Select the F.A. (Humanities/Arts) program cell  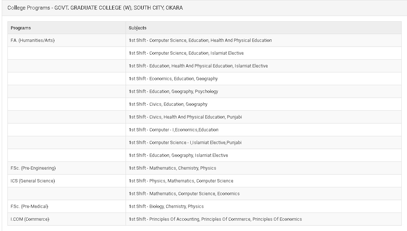coord(67,40)
